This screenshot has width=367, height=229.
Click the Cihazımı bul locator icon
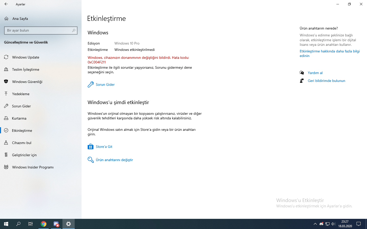point(6,143)
